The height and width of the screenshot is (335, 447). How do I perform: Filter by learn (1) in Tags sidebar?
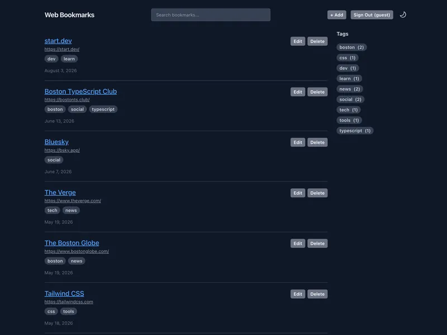pos(349,78)
